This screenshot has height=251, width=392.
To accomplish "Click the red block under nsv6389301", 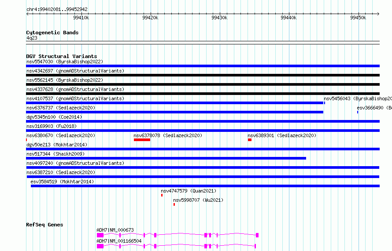I will [x=250, y=140].
